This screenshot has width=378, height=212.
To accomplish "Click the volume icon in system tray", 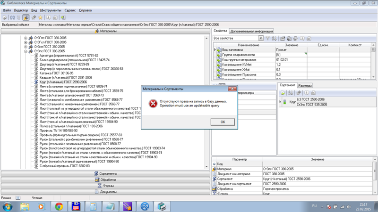I will pyautogui.click(x=349, y=207).
